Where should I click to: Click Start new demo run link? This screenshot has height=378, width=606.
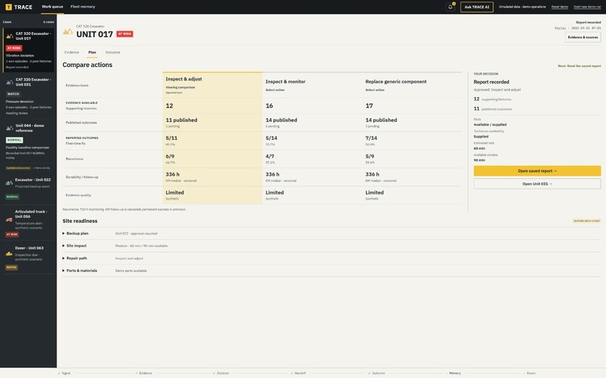coord(587,7)
